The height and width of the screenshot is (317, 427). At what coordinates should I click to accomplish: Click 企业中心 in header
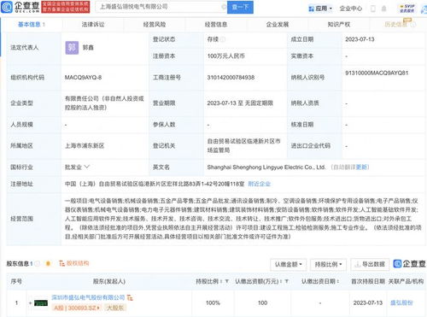click(x=351, y=9)
